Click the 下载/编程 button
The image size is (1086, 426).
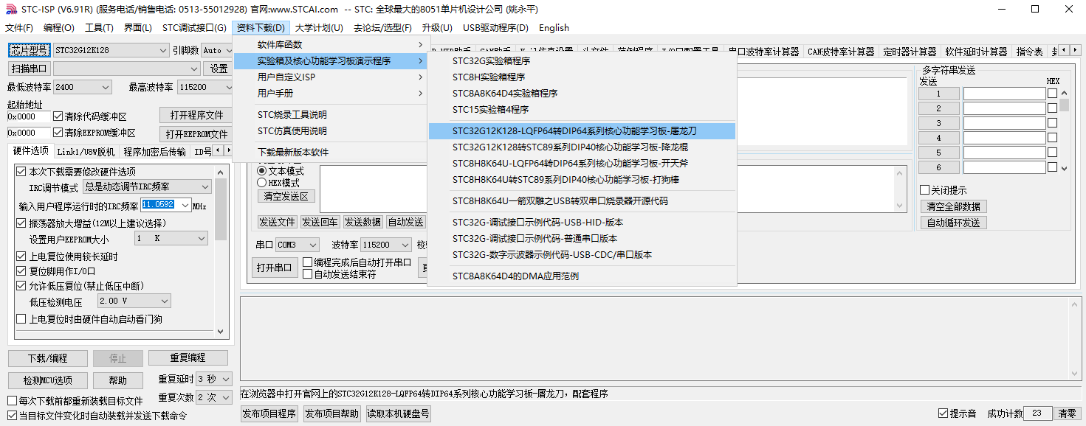point(47,358)
